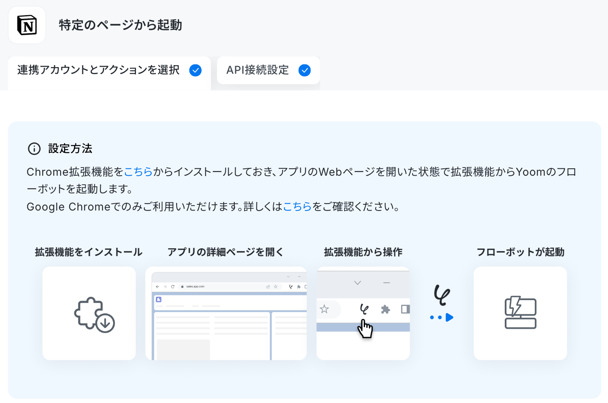Click the 特定のページから起動 title
608x403 pixels.
(x=120, y=25)
